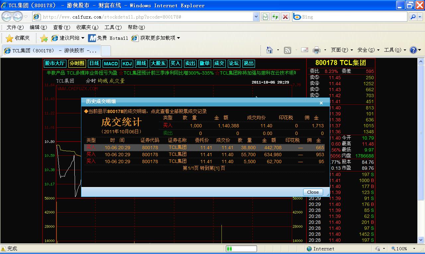Expand the search provider dropdown arrow
Viewport: 425px width, 254px height.
(420, 17)
